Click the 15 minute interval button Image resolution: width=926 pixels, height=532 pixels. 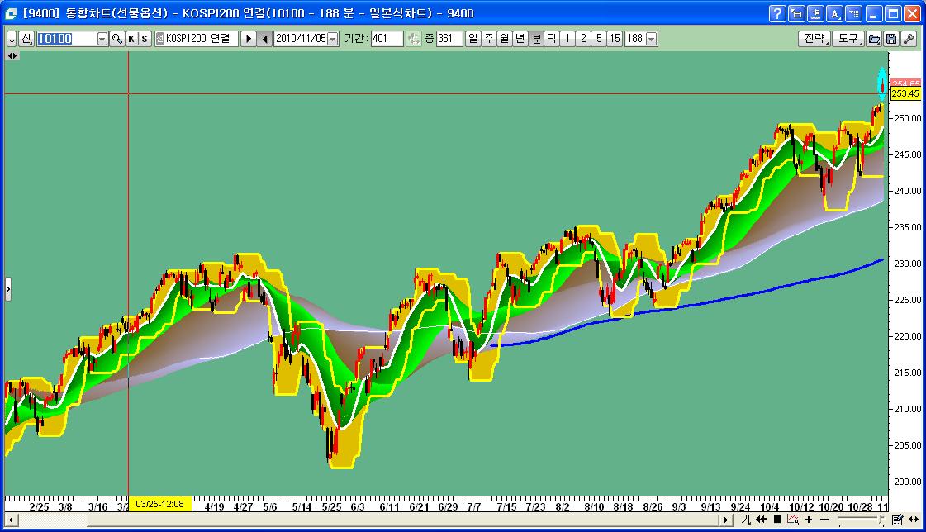pyautogui.click(x=615, y=39)
